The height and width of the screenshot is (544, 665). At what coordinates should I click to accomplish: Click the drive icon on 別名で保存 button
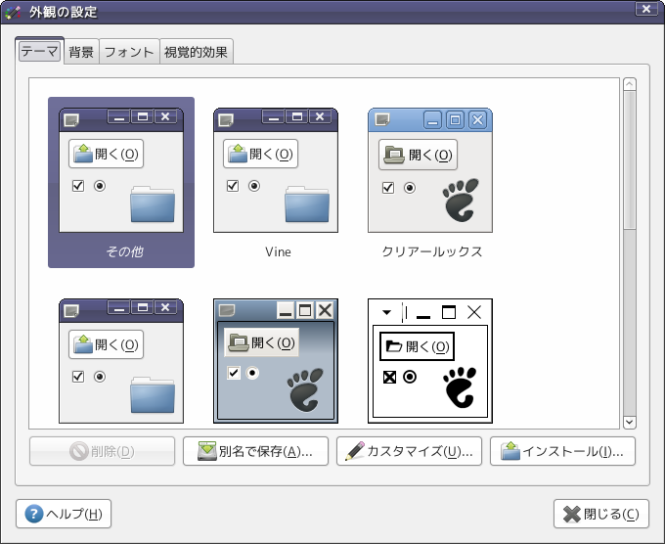(x=207, y=451)
